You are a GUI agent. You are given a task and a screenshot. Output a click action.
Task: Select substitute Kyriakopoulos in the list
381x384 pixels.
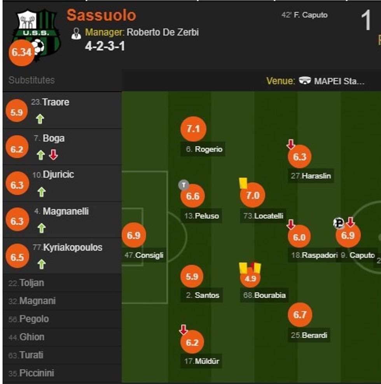pos(73,247)
